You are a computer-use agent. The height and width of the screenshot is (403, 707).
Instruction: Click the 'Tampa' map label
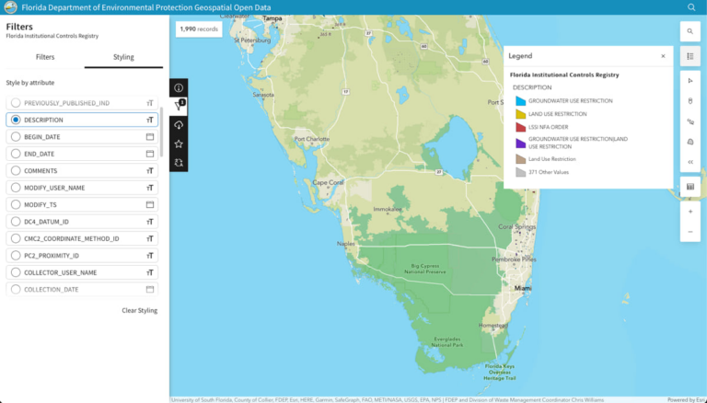[272, 18]
